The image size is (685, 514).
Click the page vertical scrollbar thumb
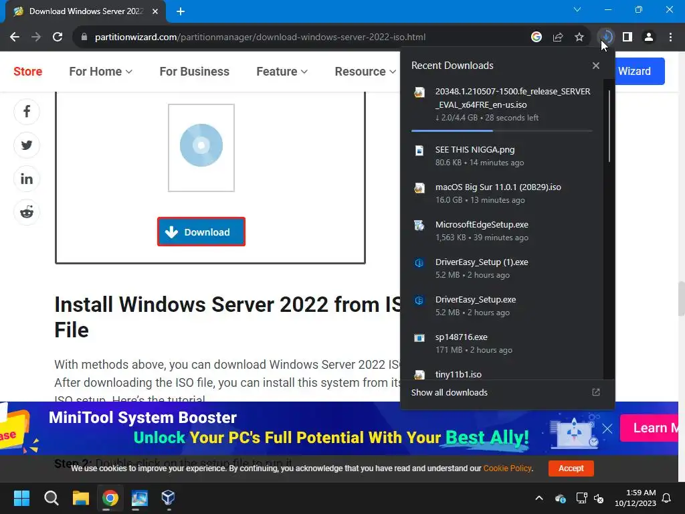[681, 298]
